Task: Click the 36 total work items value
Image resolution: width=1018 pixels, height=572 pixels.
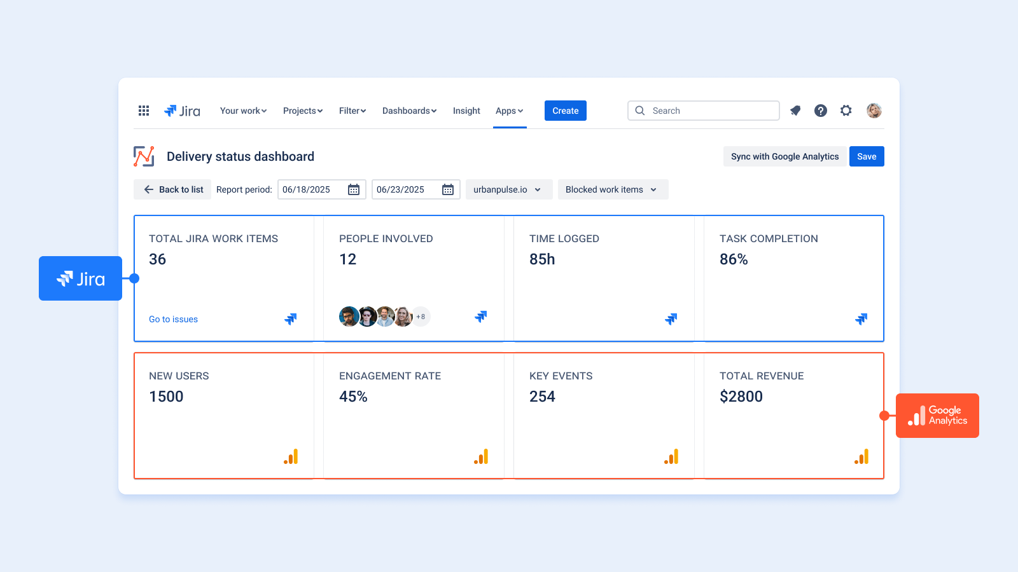Action: point(157,259)
